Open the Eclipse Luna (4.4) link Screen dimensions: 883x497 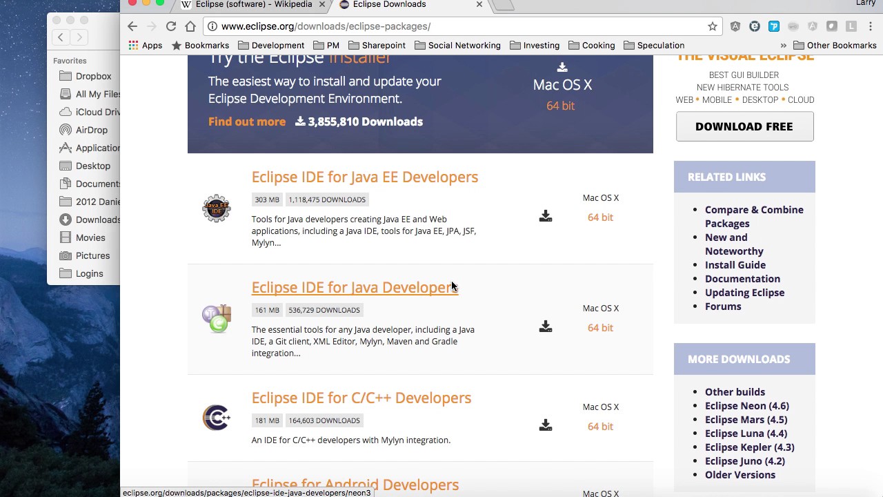tap(746, 433)
